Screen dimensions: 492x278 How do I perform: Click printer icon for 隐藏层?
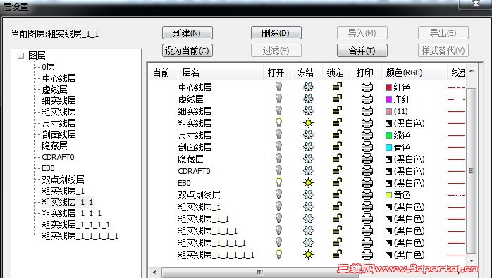pyautogui.click(x=367, y=159)
